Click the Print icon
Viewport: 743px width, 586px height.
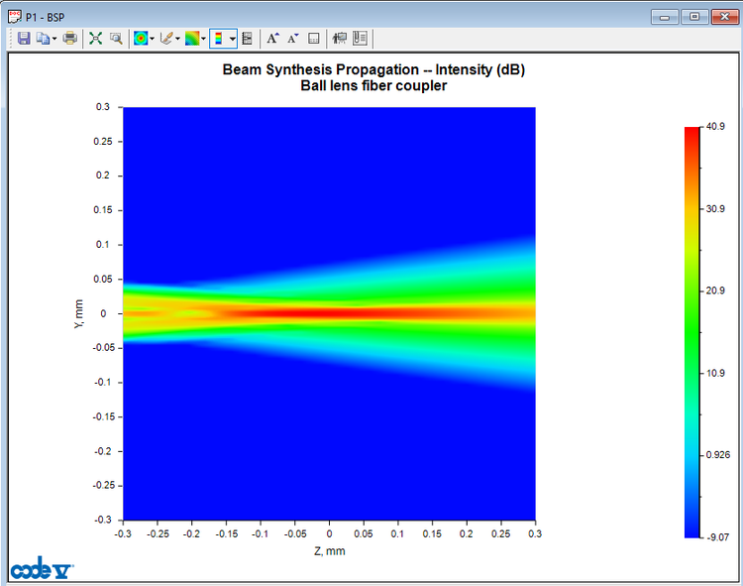[70, 39]
